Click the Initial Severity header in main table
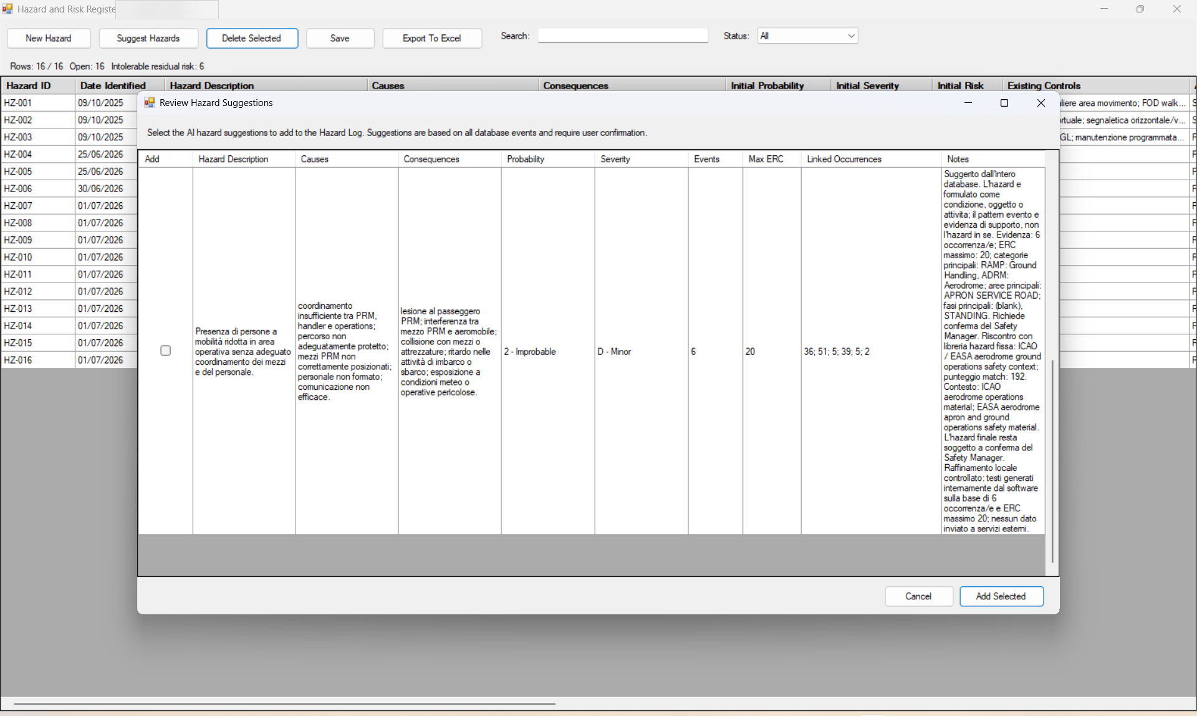Viewport: 1197px width, 716px height. point(882,85)
